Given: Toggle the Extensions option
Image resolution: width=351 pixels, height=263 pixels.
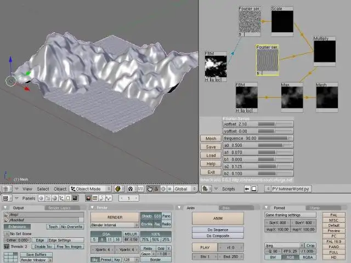Looking at the screenshot, I should point(17,227).
